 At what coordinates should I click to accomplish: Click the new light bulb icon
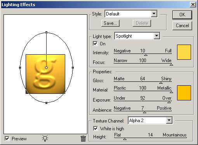[x=45, y=138]
